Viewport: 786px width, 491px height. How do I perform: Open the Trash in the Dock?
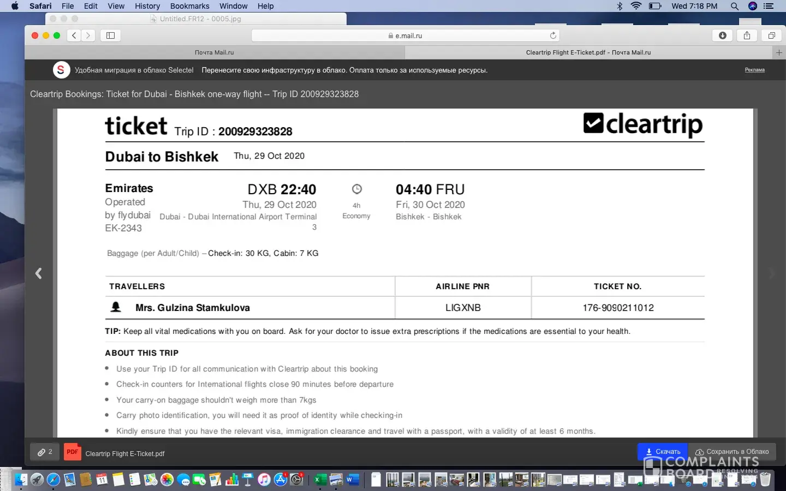click(765, 480)
